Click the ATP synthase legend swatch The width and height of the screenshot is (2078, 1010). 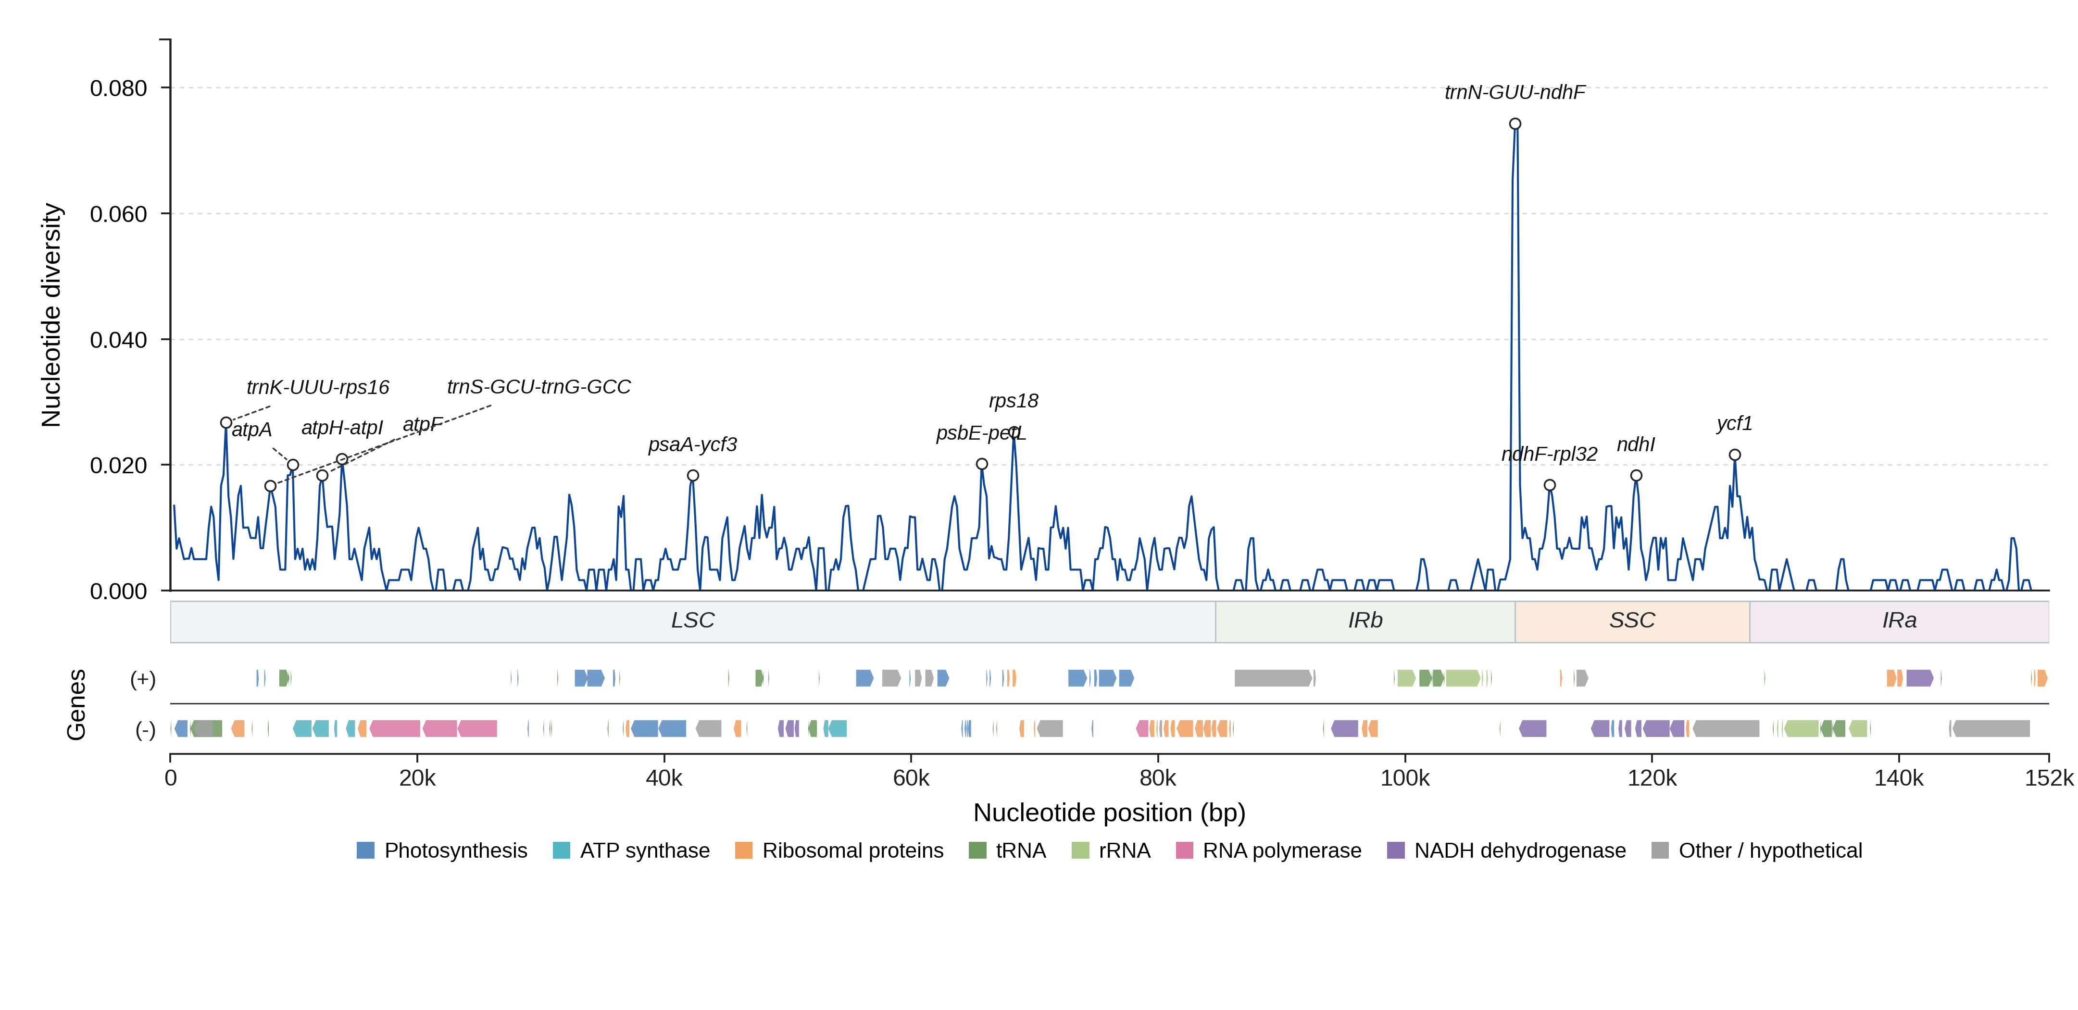click(562, 850)
